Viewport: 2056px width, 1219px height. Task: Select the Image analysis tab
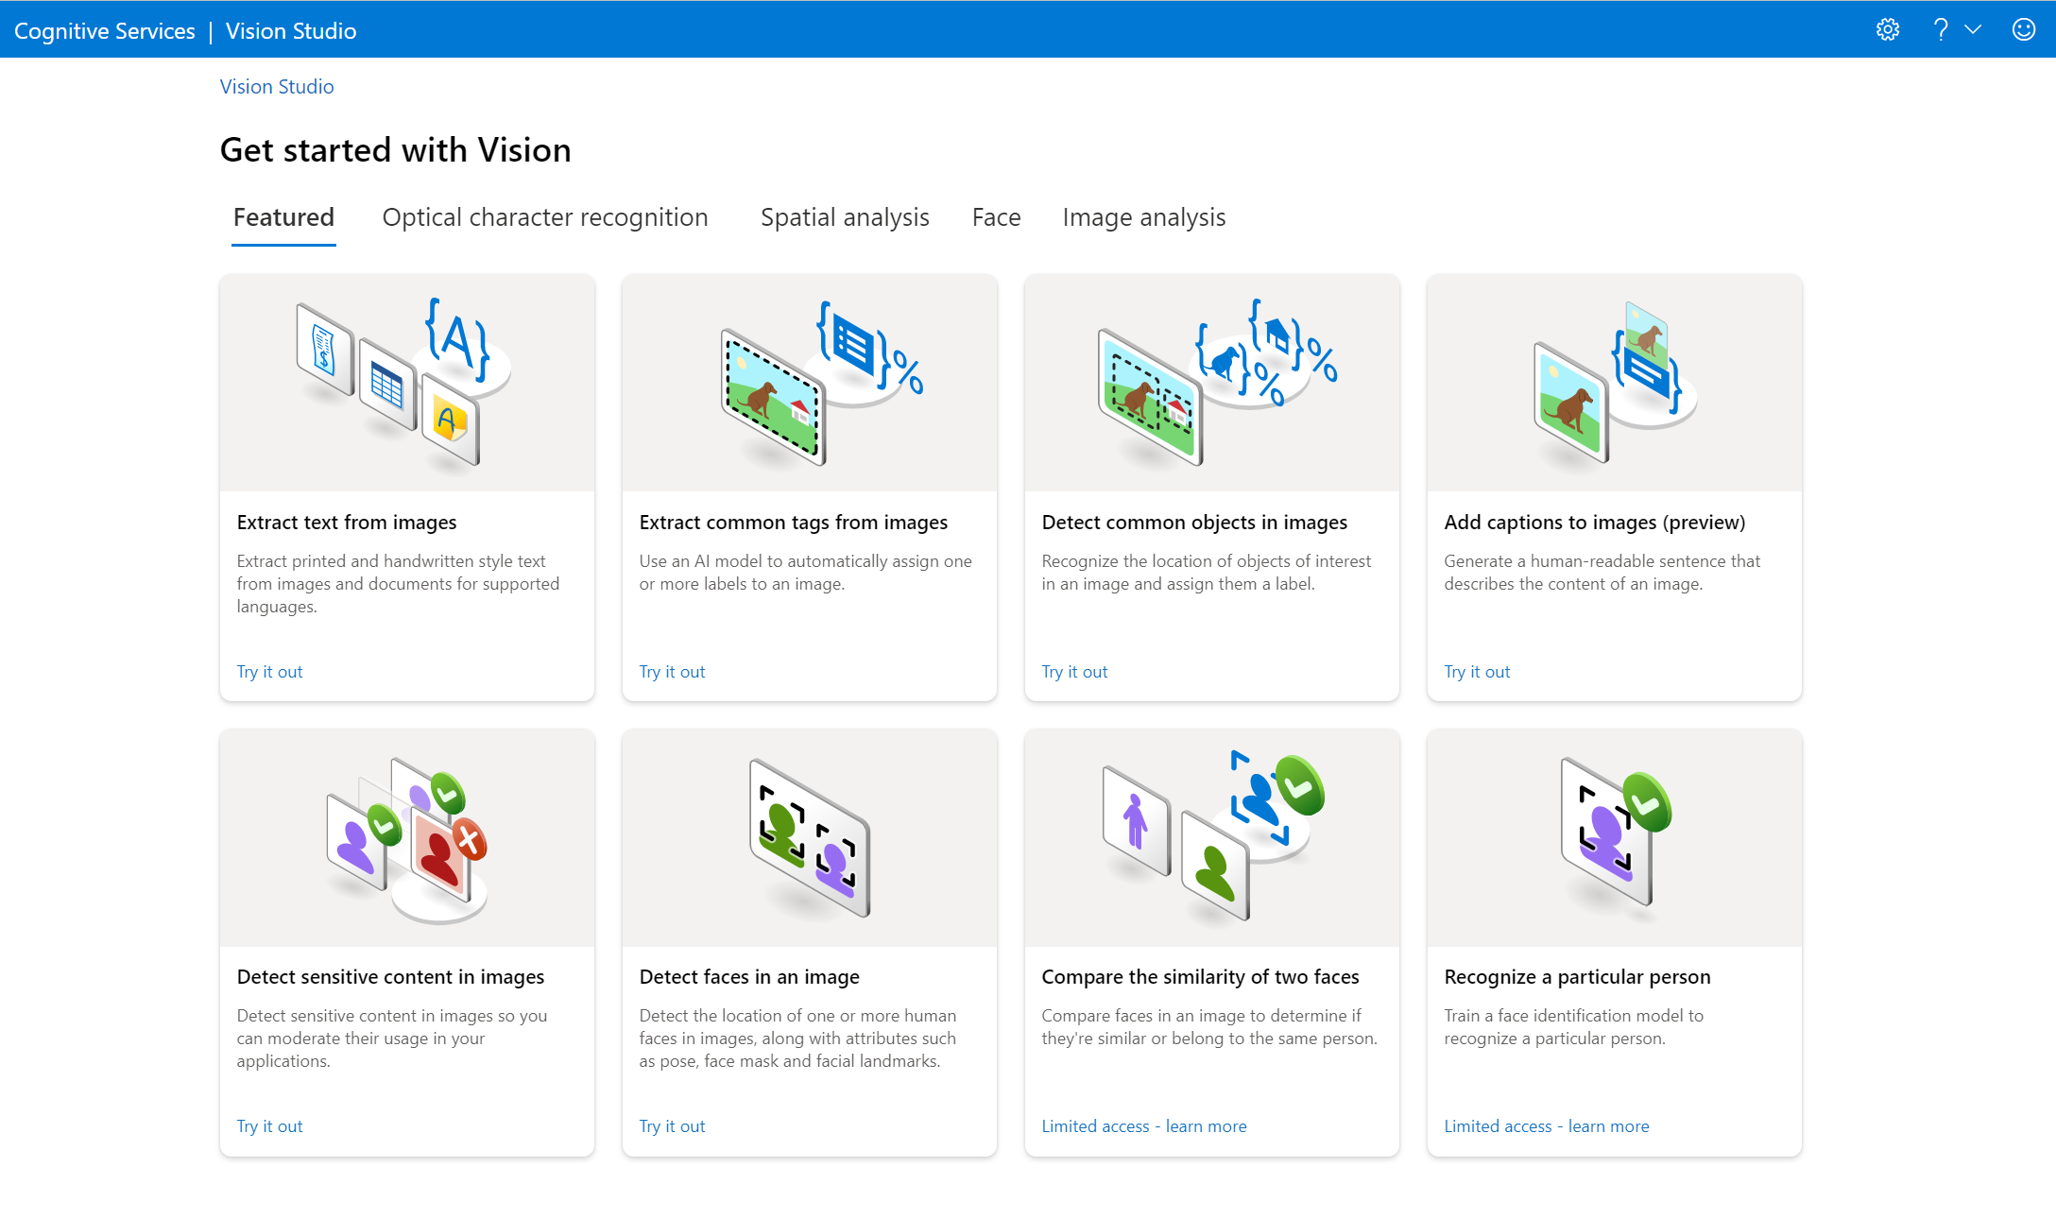[x=1145, y=217]
